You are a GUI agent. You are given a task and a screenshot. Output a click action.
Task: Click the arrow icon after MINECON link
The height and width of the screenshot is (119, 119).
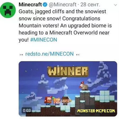(78, 55)
